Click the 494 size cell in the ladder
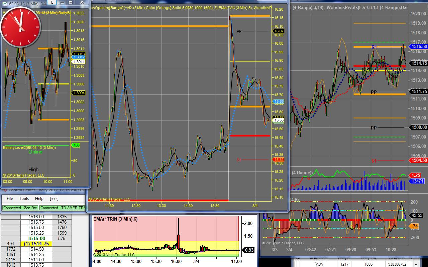Viewport: 428px width, 267px height. tap(10, 244)
